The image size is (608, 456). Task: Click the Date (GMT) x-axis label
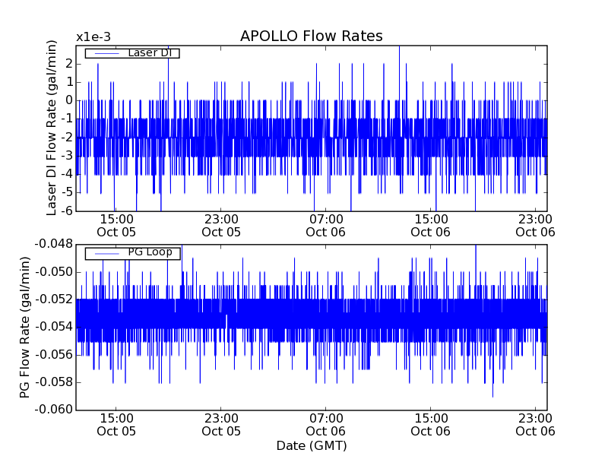point(311,445)
